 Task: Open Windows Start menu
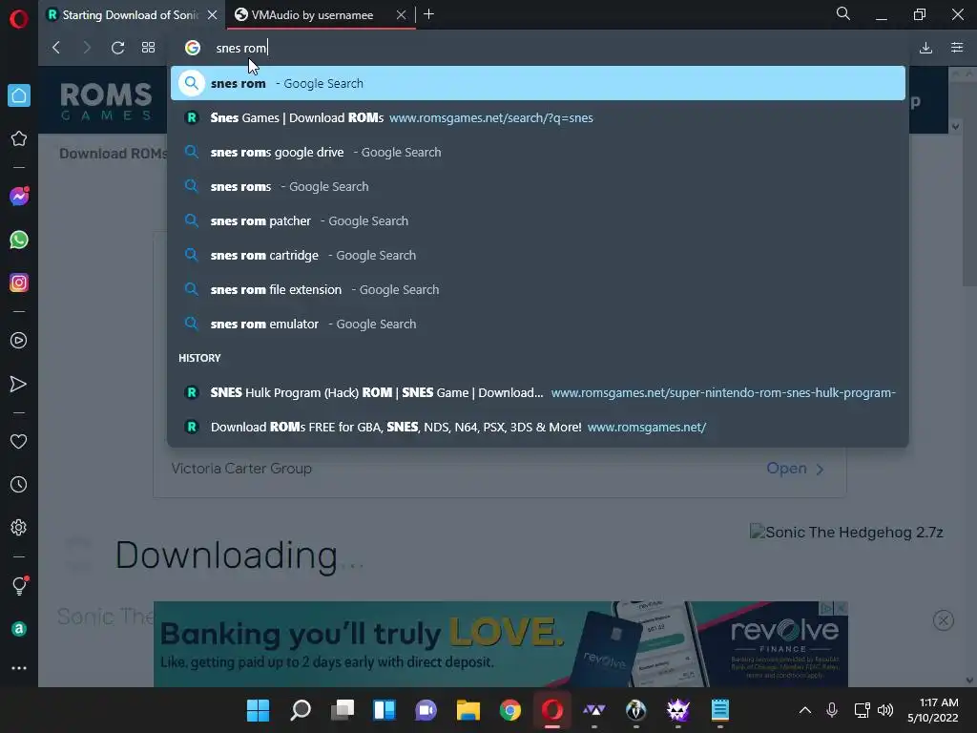pyautogui.click(x=258, y=710)
